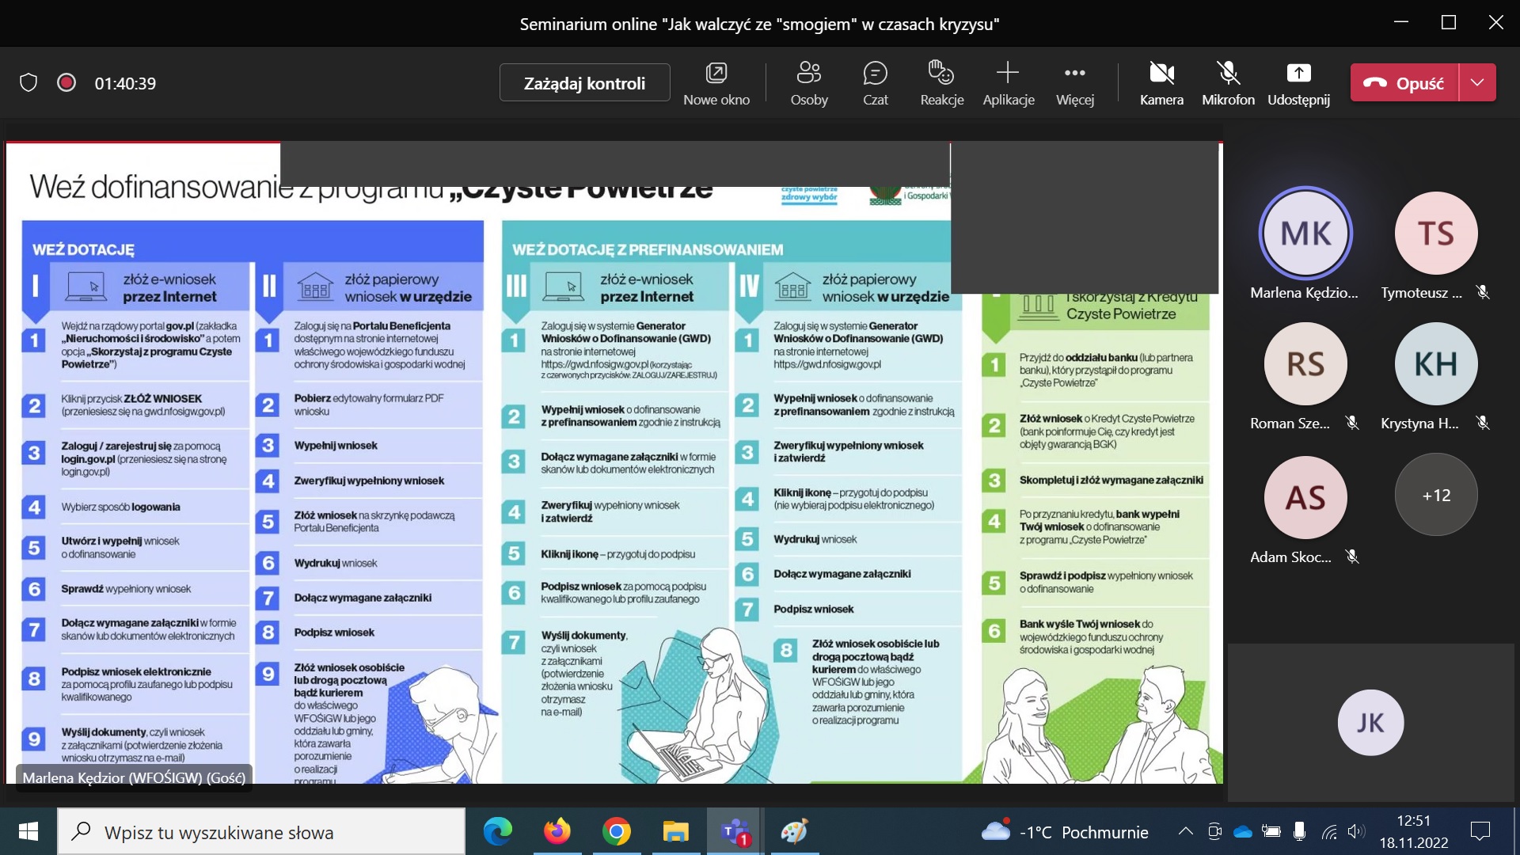Viewport: 1520px width, 855px height.
Task: Open the Wi-Fi network tray icon
Action: point(1329,831)
